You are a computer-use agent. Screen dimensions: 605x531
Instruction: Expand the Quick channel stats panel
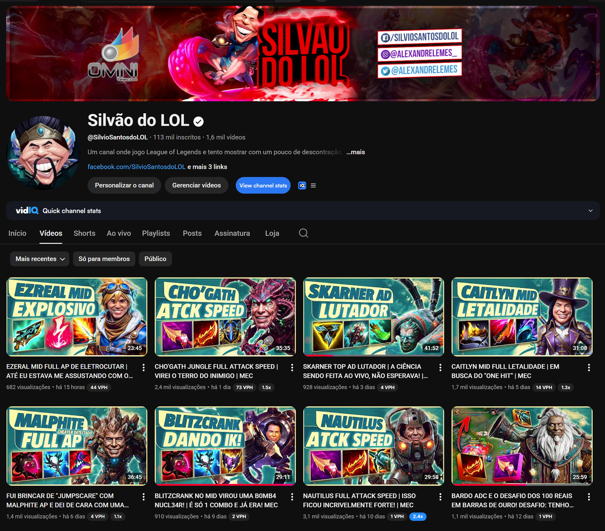tap(591, 211)
